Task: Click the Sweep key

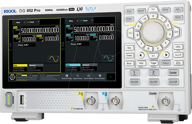Action: coord(129,56)
